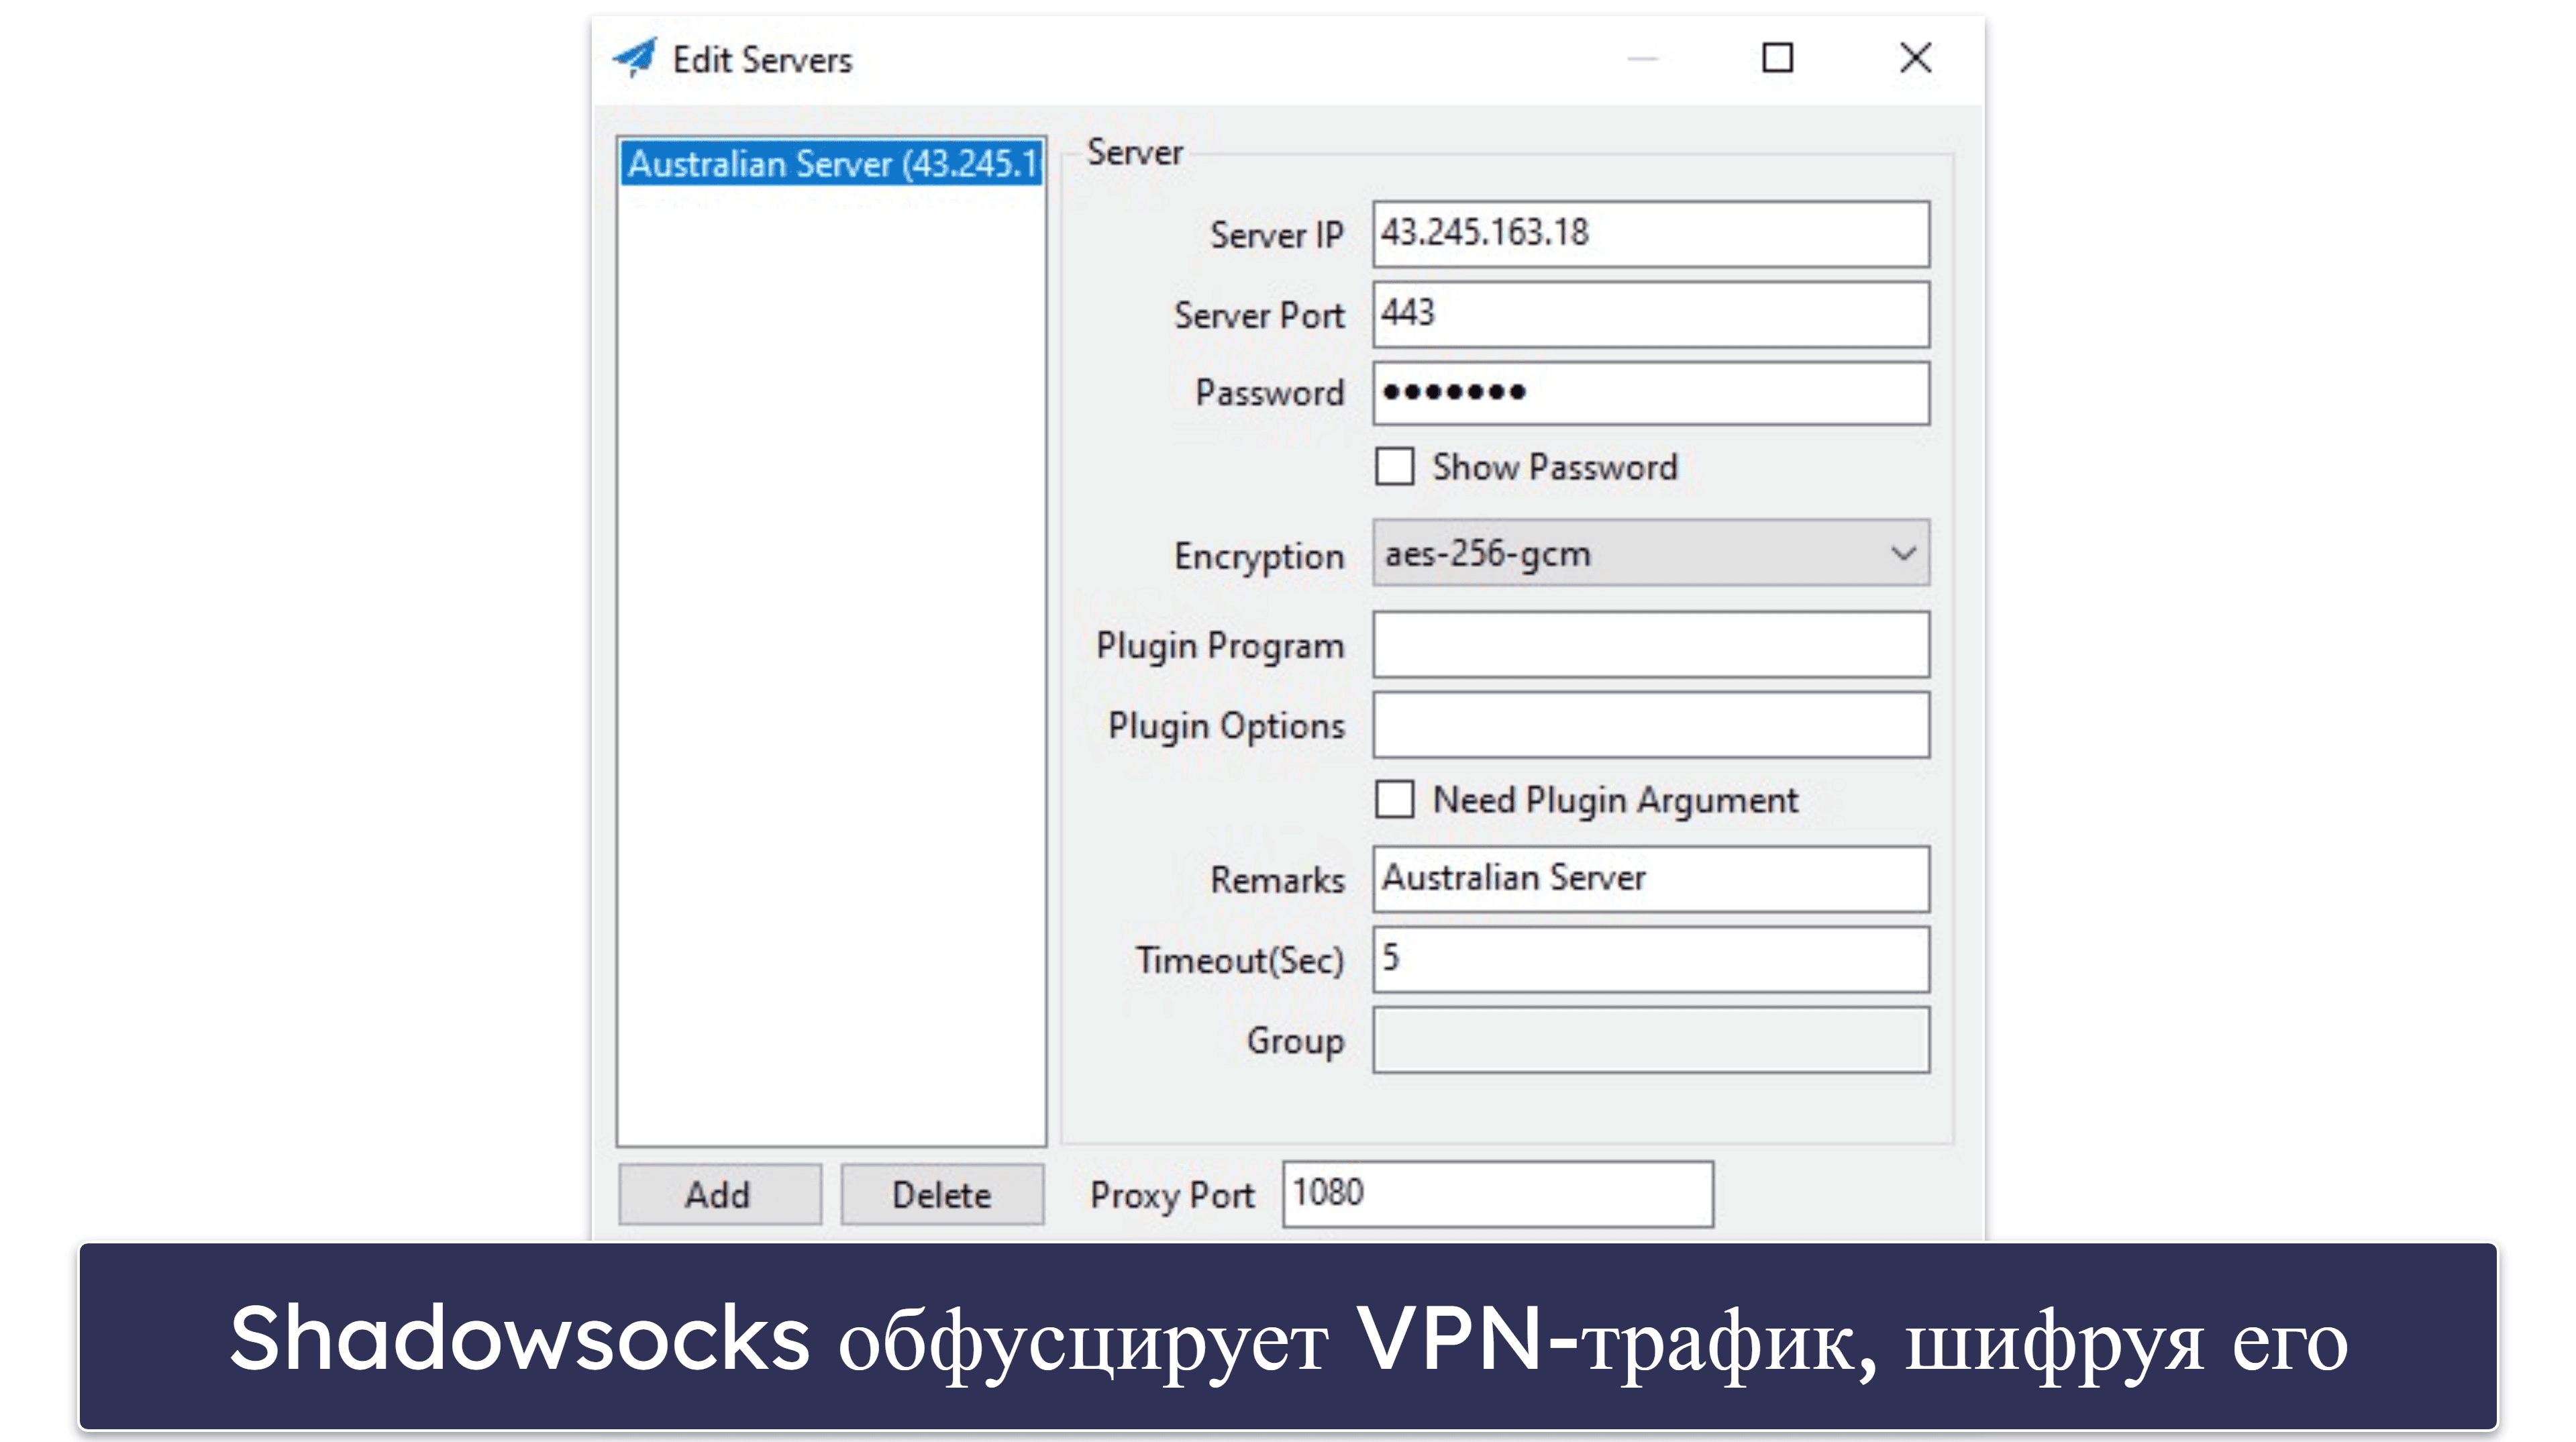The height and width of the screenshot is (1442, 2576).
Task: Click the Server IP label
Action: (x=1276, y=235)
